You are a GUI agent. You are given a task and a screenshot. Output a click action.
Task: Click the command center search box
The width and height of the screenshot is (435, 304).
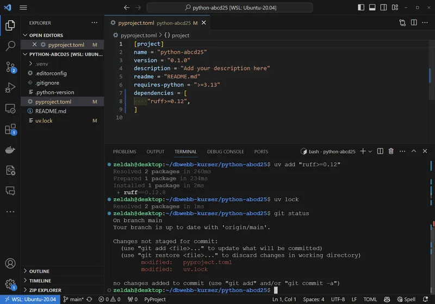pyautogui.click(x=230, y=8)
